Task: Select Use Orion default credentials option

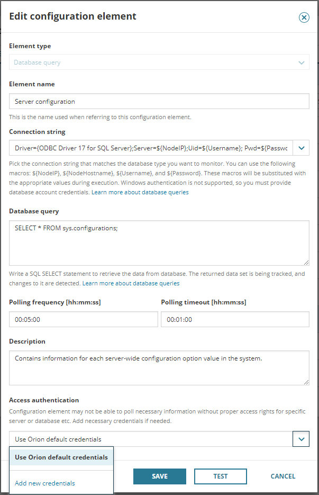Action: (61, 457)
